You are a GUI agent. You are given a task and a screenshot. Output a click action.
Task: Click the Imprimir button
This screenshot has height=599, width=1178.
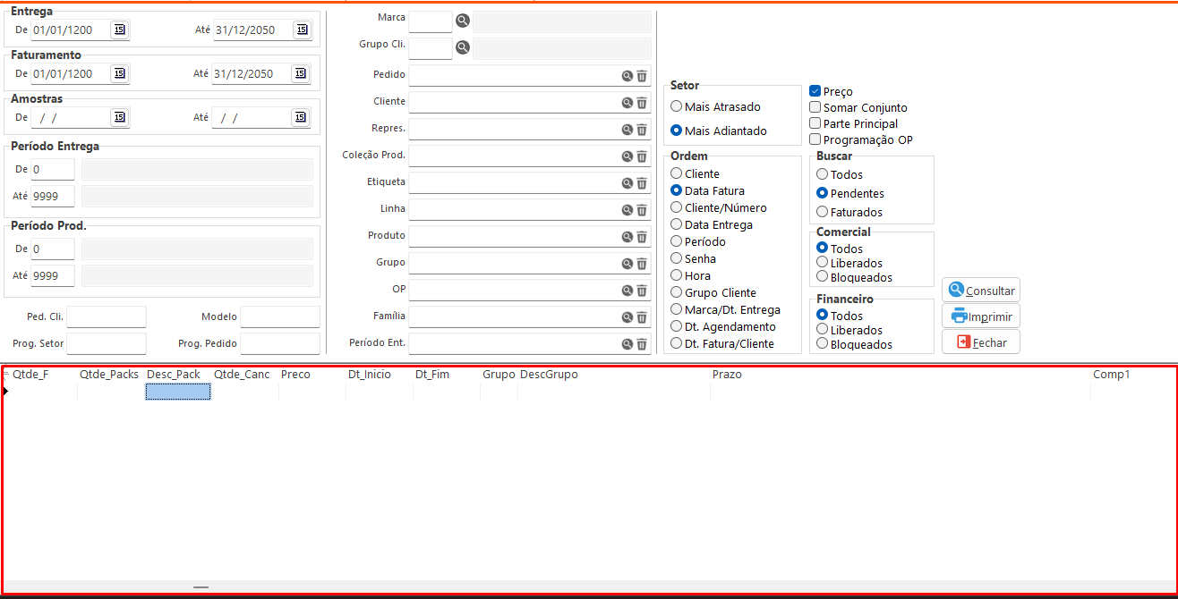click(x=981, y=316)
